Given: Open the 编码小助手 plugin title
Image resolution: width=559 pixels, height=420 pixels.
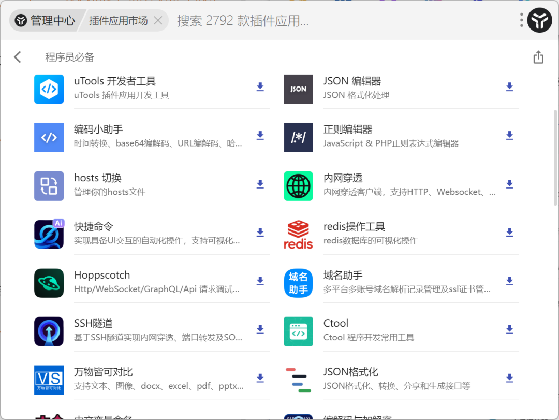Looking at the screenshot, I should (x=98, y=129).
